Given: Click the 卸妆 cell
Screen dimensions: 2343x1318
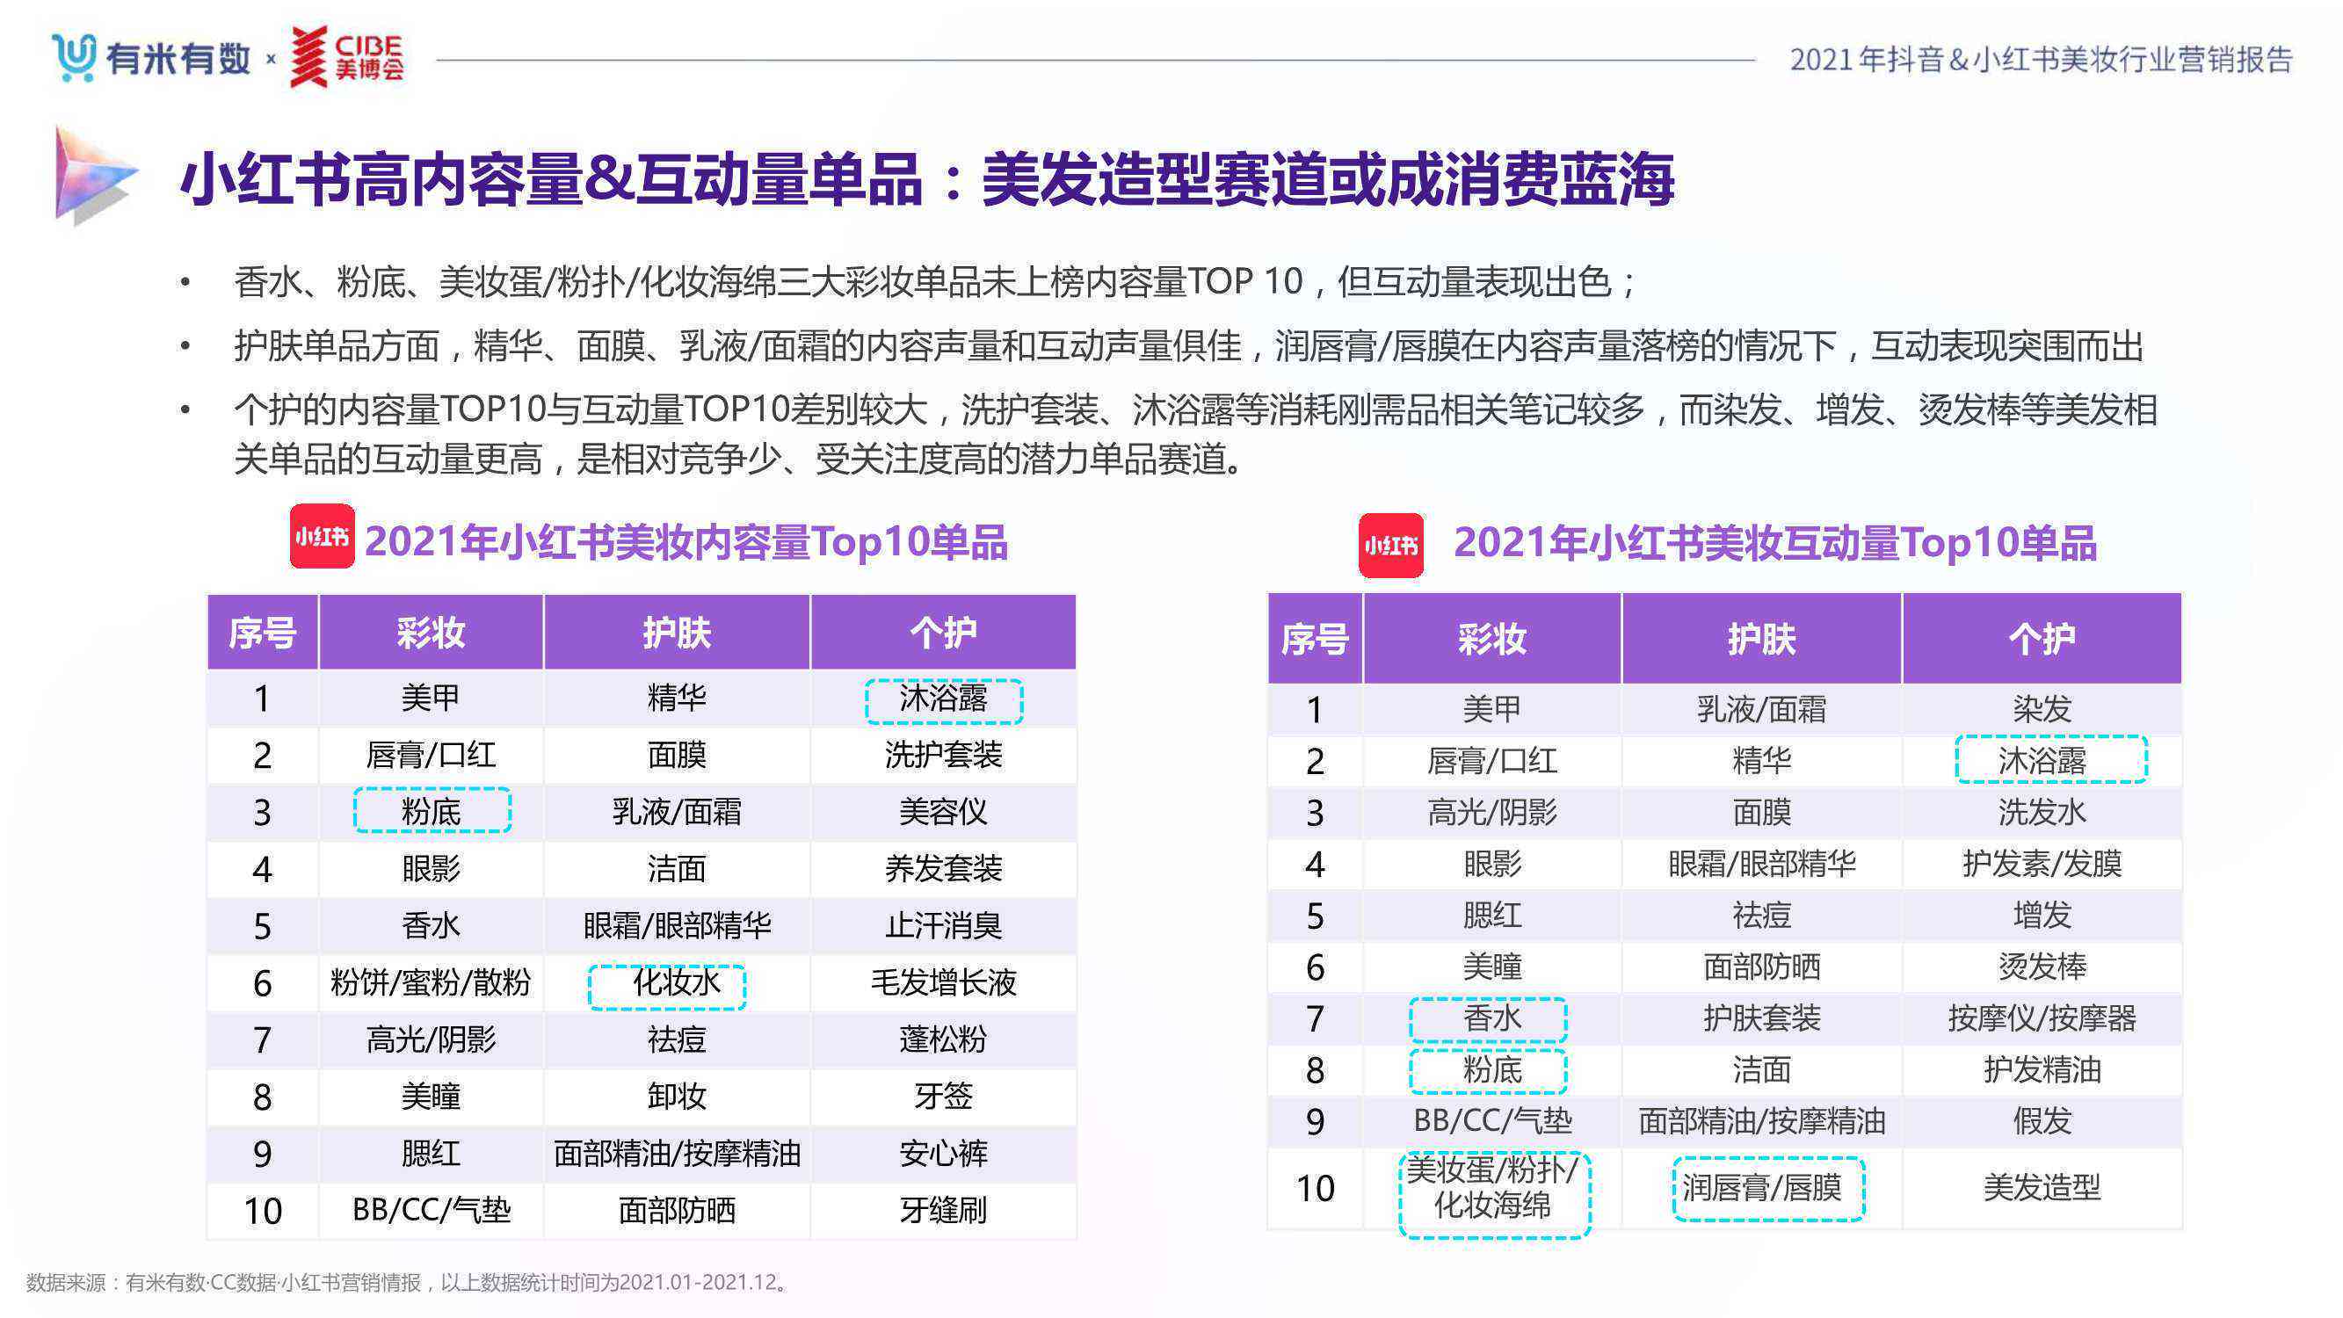Looking at the screenshot, I should [677, 1096].
